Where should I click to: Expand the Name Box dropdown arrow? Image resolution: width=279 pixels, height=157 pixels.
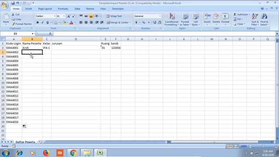[x=32, y=34]
